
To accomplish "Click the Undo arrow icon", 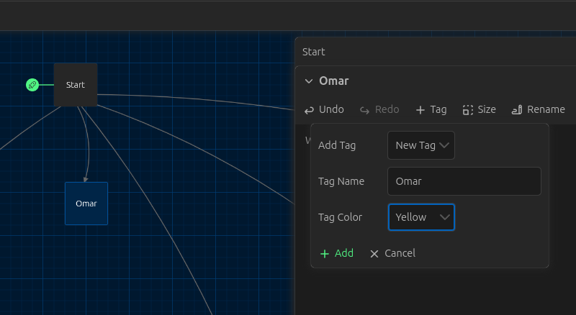I will pyautogui.click(x=310, y=110).
